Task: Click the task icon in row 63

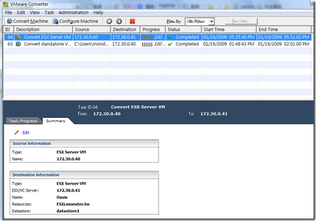Action: 18,44
